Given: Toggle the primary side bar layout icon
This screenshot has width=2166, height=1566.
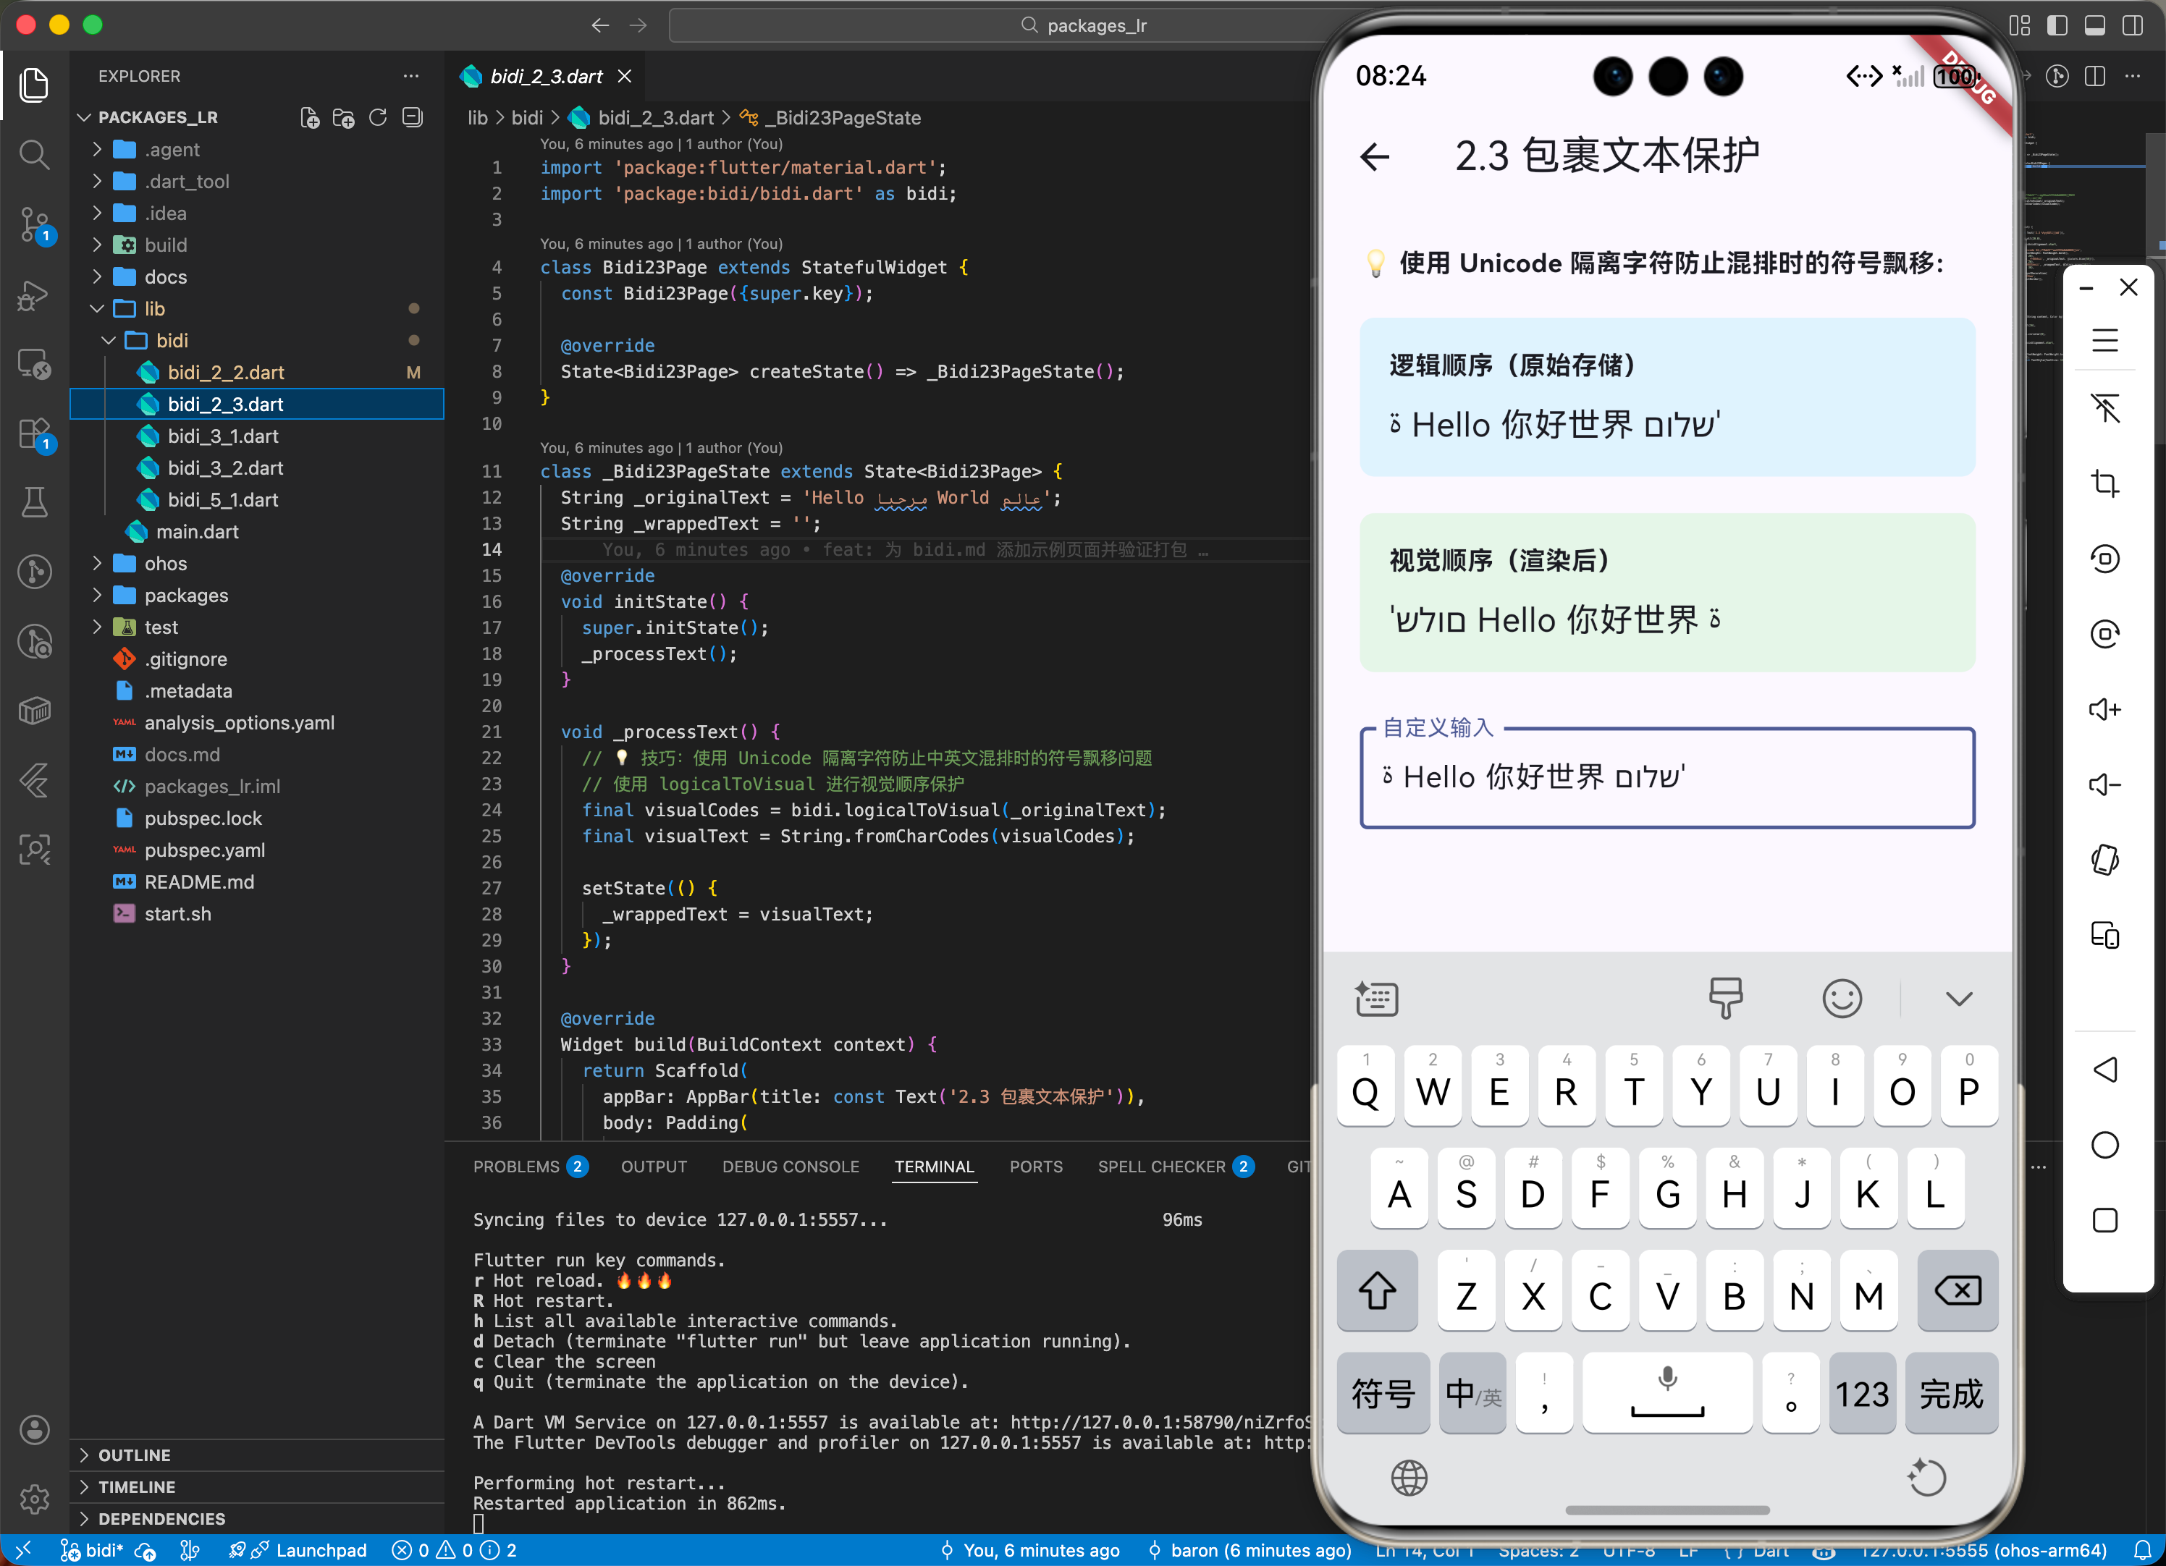Looking at the screenshot, I should 2057,26.
